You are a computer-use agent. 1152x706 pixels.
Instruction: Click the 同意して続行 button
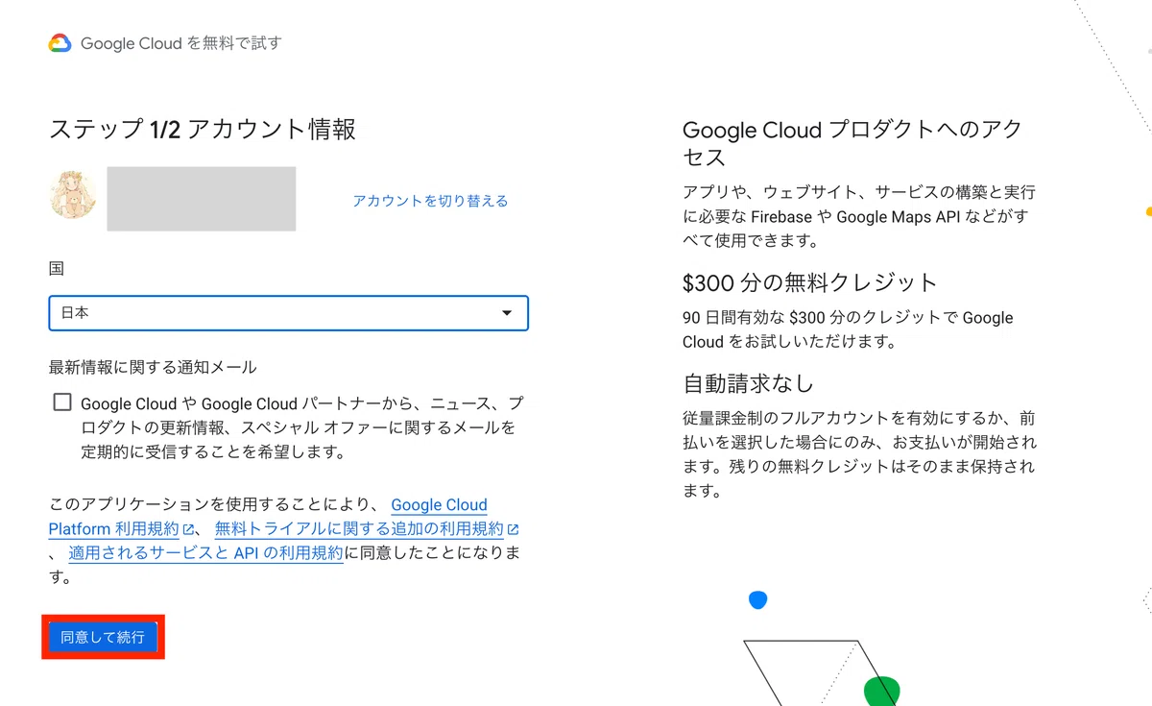click(x=103, y=637)
